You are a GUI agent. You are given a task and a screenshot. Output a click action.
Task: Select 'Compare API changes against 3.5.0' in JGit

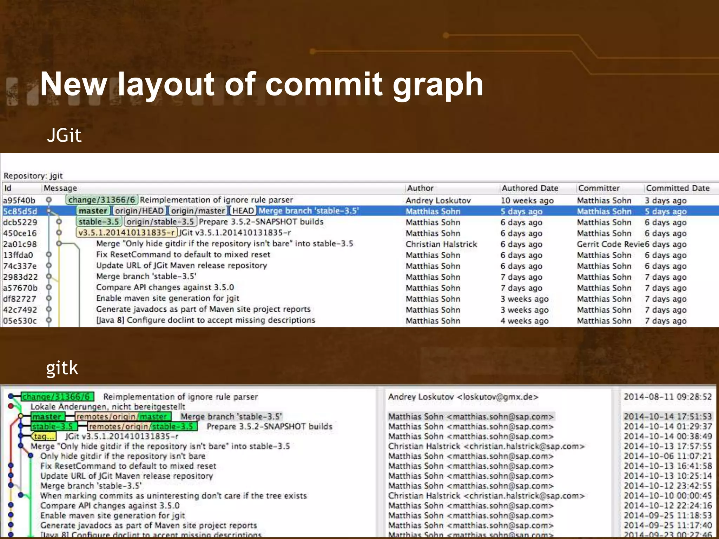click(165, 287)
